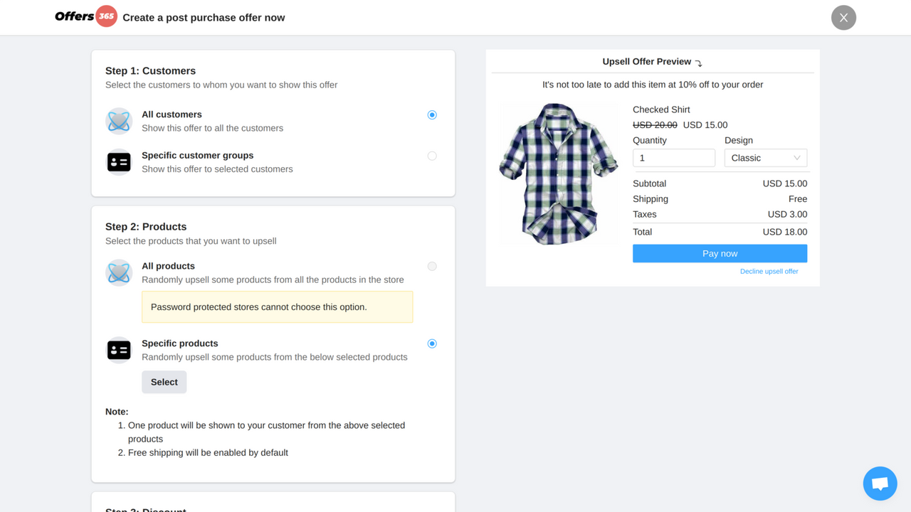Click the All products globe icon

tap(119, 272)
